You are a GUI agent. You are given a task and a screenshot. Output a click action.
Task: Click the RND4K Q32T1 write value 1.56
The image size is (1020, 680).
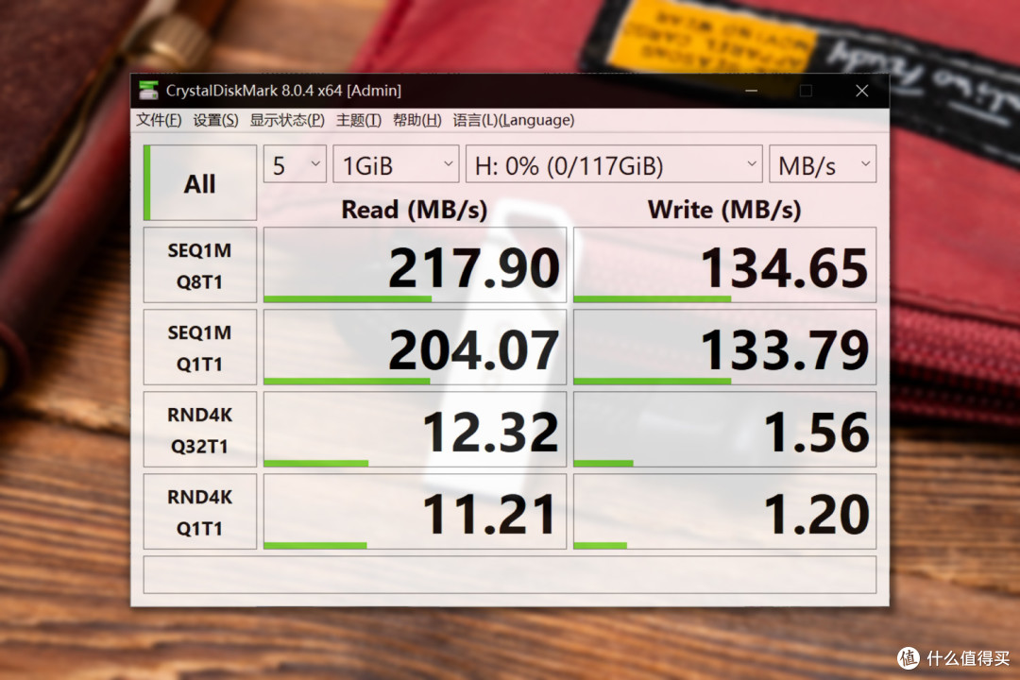pyautogui.click(x=724, y=430)
